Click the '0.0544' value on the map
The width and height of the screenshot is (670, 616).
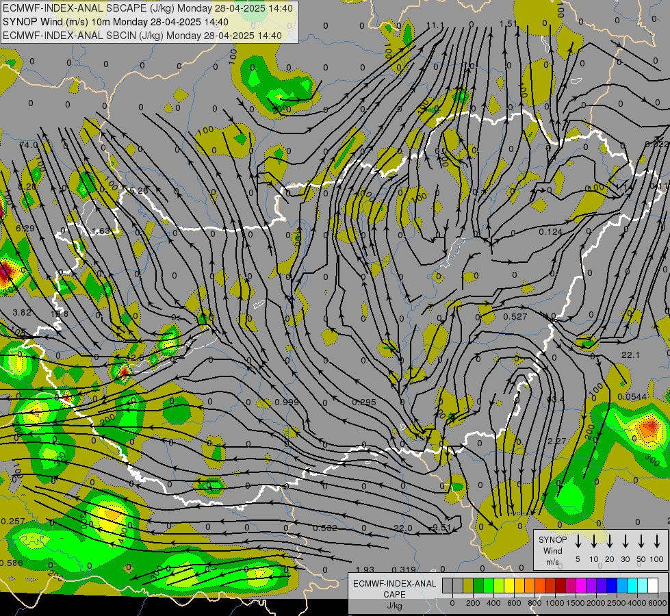point(632,397)
